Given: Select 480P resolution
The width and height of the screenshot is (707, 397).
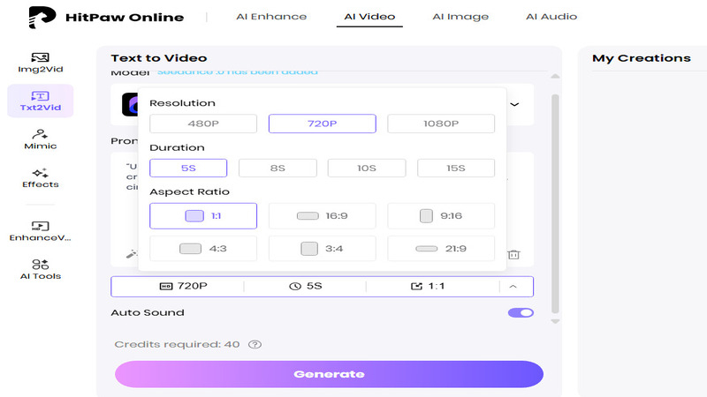Looking at the screenshot, I should (203, 124).
